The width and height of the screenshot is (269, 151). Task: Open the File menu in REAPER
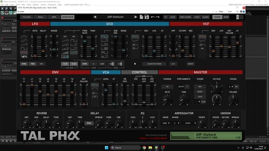[x=2, y=5]
